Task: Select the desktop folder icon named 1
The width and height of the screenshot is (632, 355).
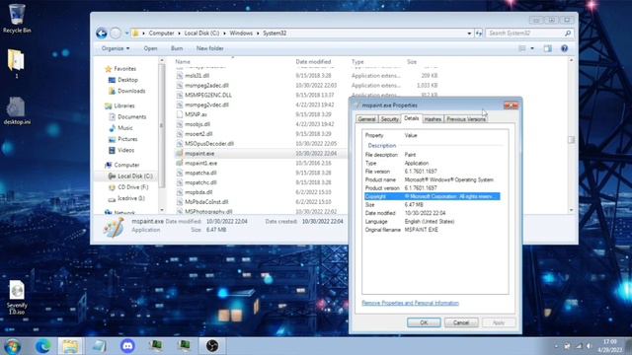Action: click(16, 63)
